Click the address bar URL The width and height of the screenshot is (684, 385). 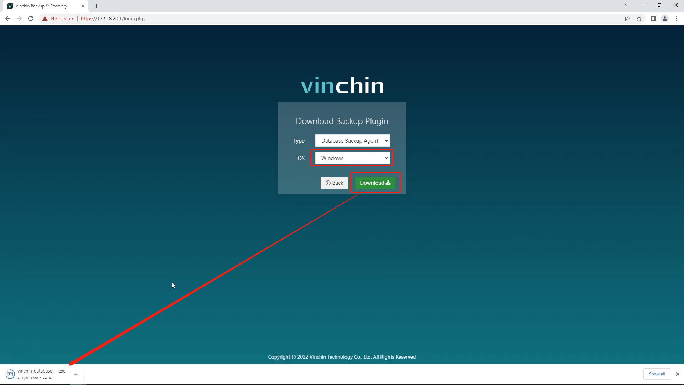[x=113, y=19]
